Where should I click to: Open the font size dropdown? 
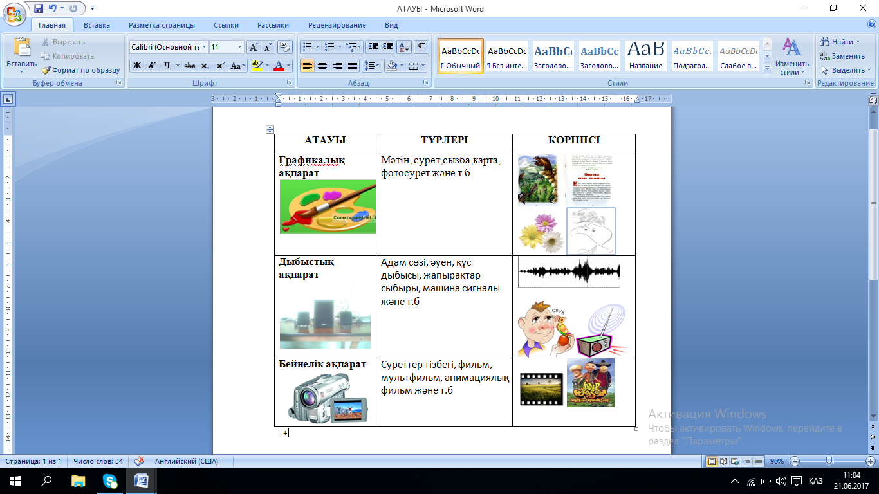point(240,47)
